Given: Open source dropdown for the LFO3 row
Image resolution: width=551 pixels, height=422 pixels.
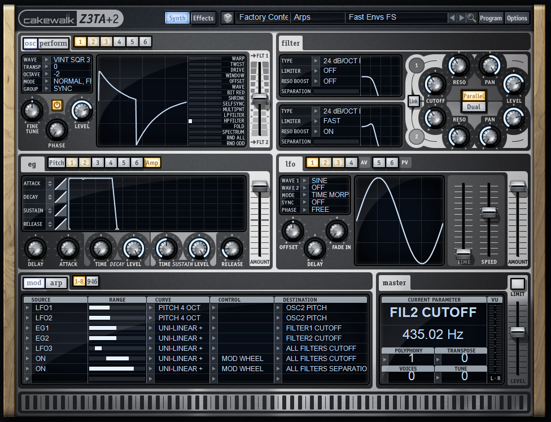Looking at the screenshot, I should [x=28, y=349].
